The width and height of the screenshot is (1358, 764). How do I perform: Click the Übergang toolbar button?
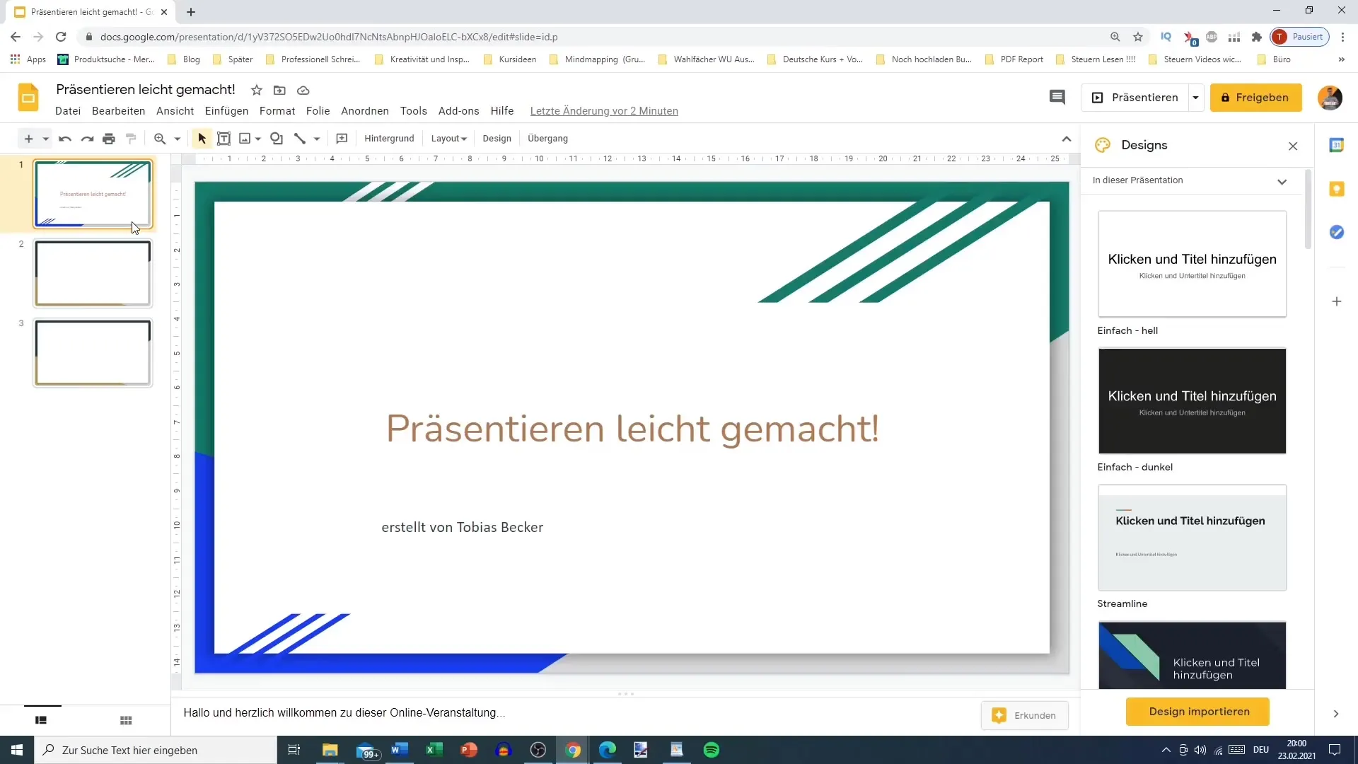(x=547, y=139)
